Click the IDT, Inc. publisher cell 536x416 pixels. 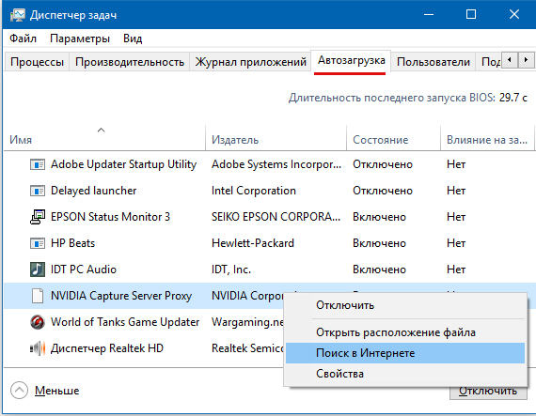click(231, 270)
